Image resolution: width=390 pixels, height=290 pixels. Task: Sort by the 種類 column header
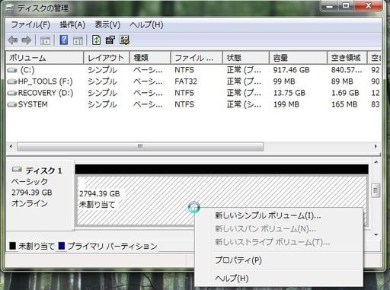(150, 58)
